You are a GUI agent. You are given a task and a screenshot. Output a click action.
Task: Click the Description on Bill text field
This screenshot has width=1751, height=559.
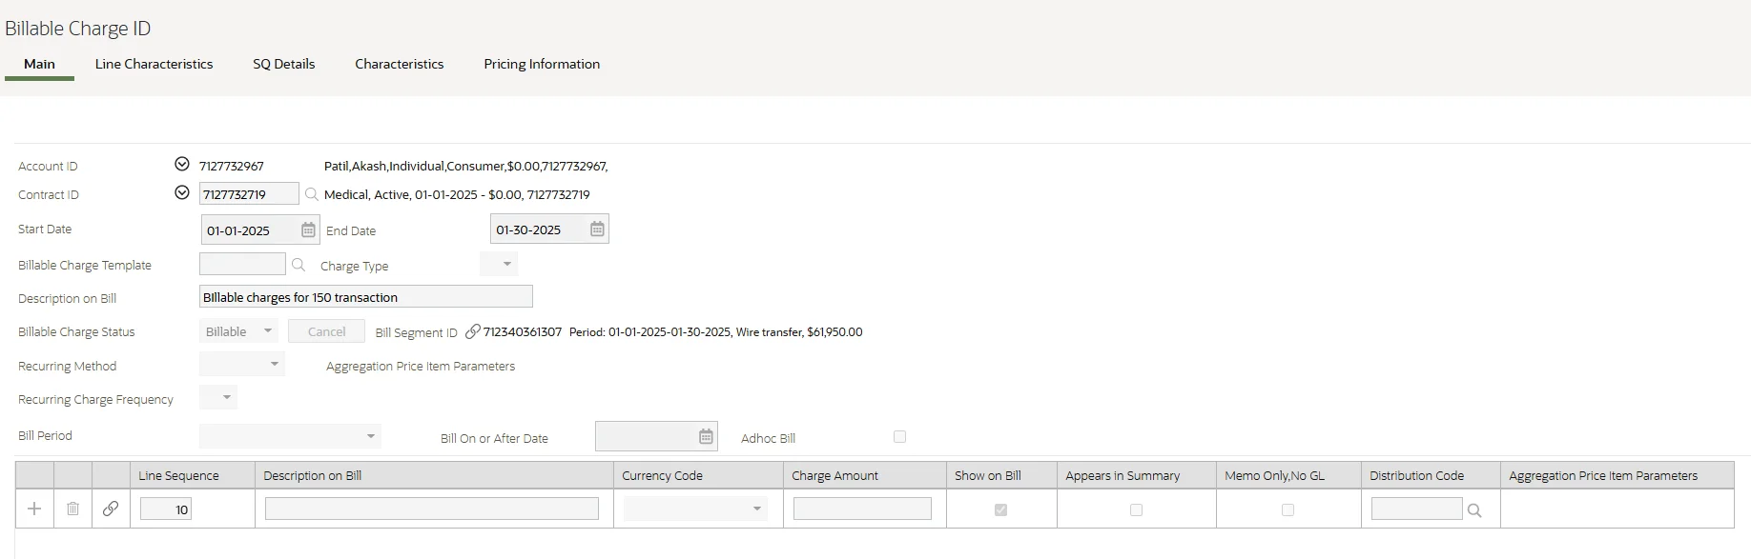pyautogui.click(x=365, y=297)
